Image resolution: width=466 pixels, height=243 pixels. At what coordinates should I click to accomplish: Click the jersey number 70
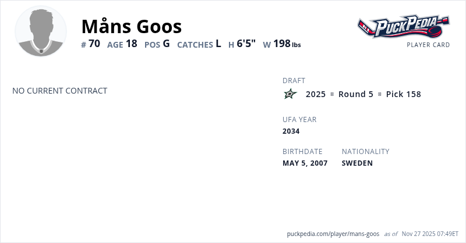coord(94,44)
